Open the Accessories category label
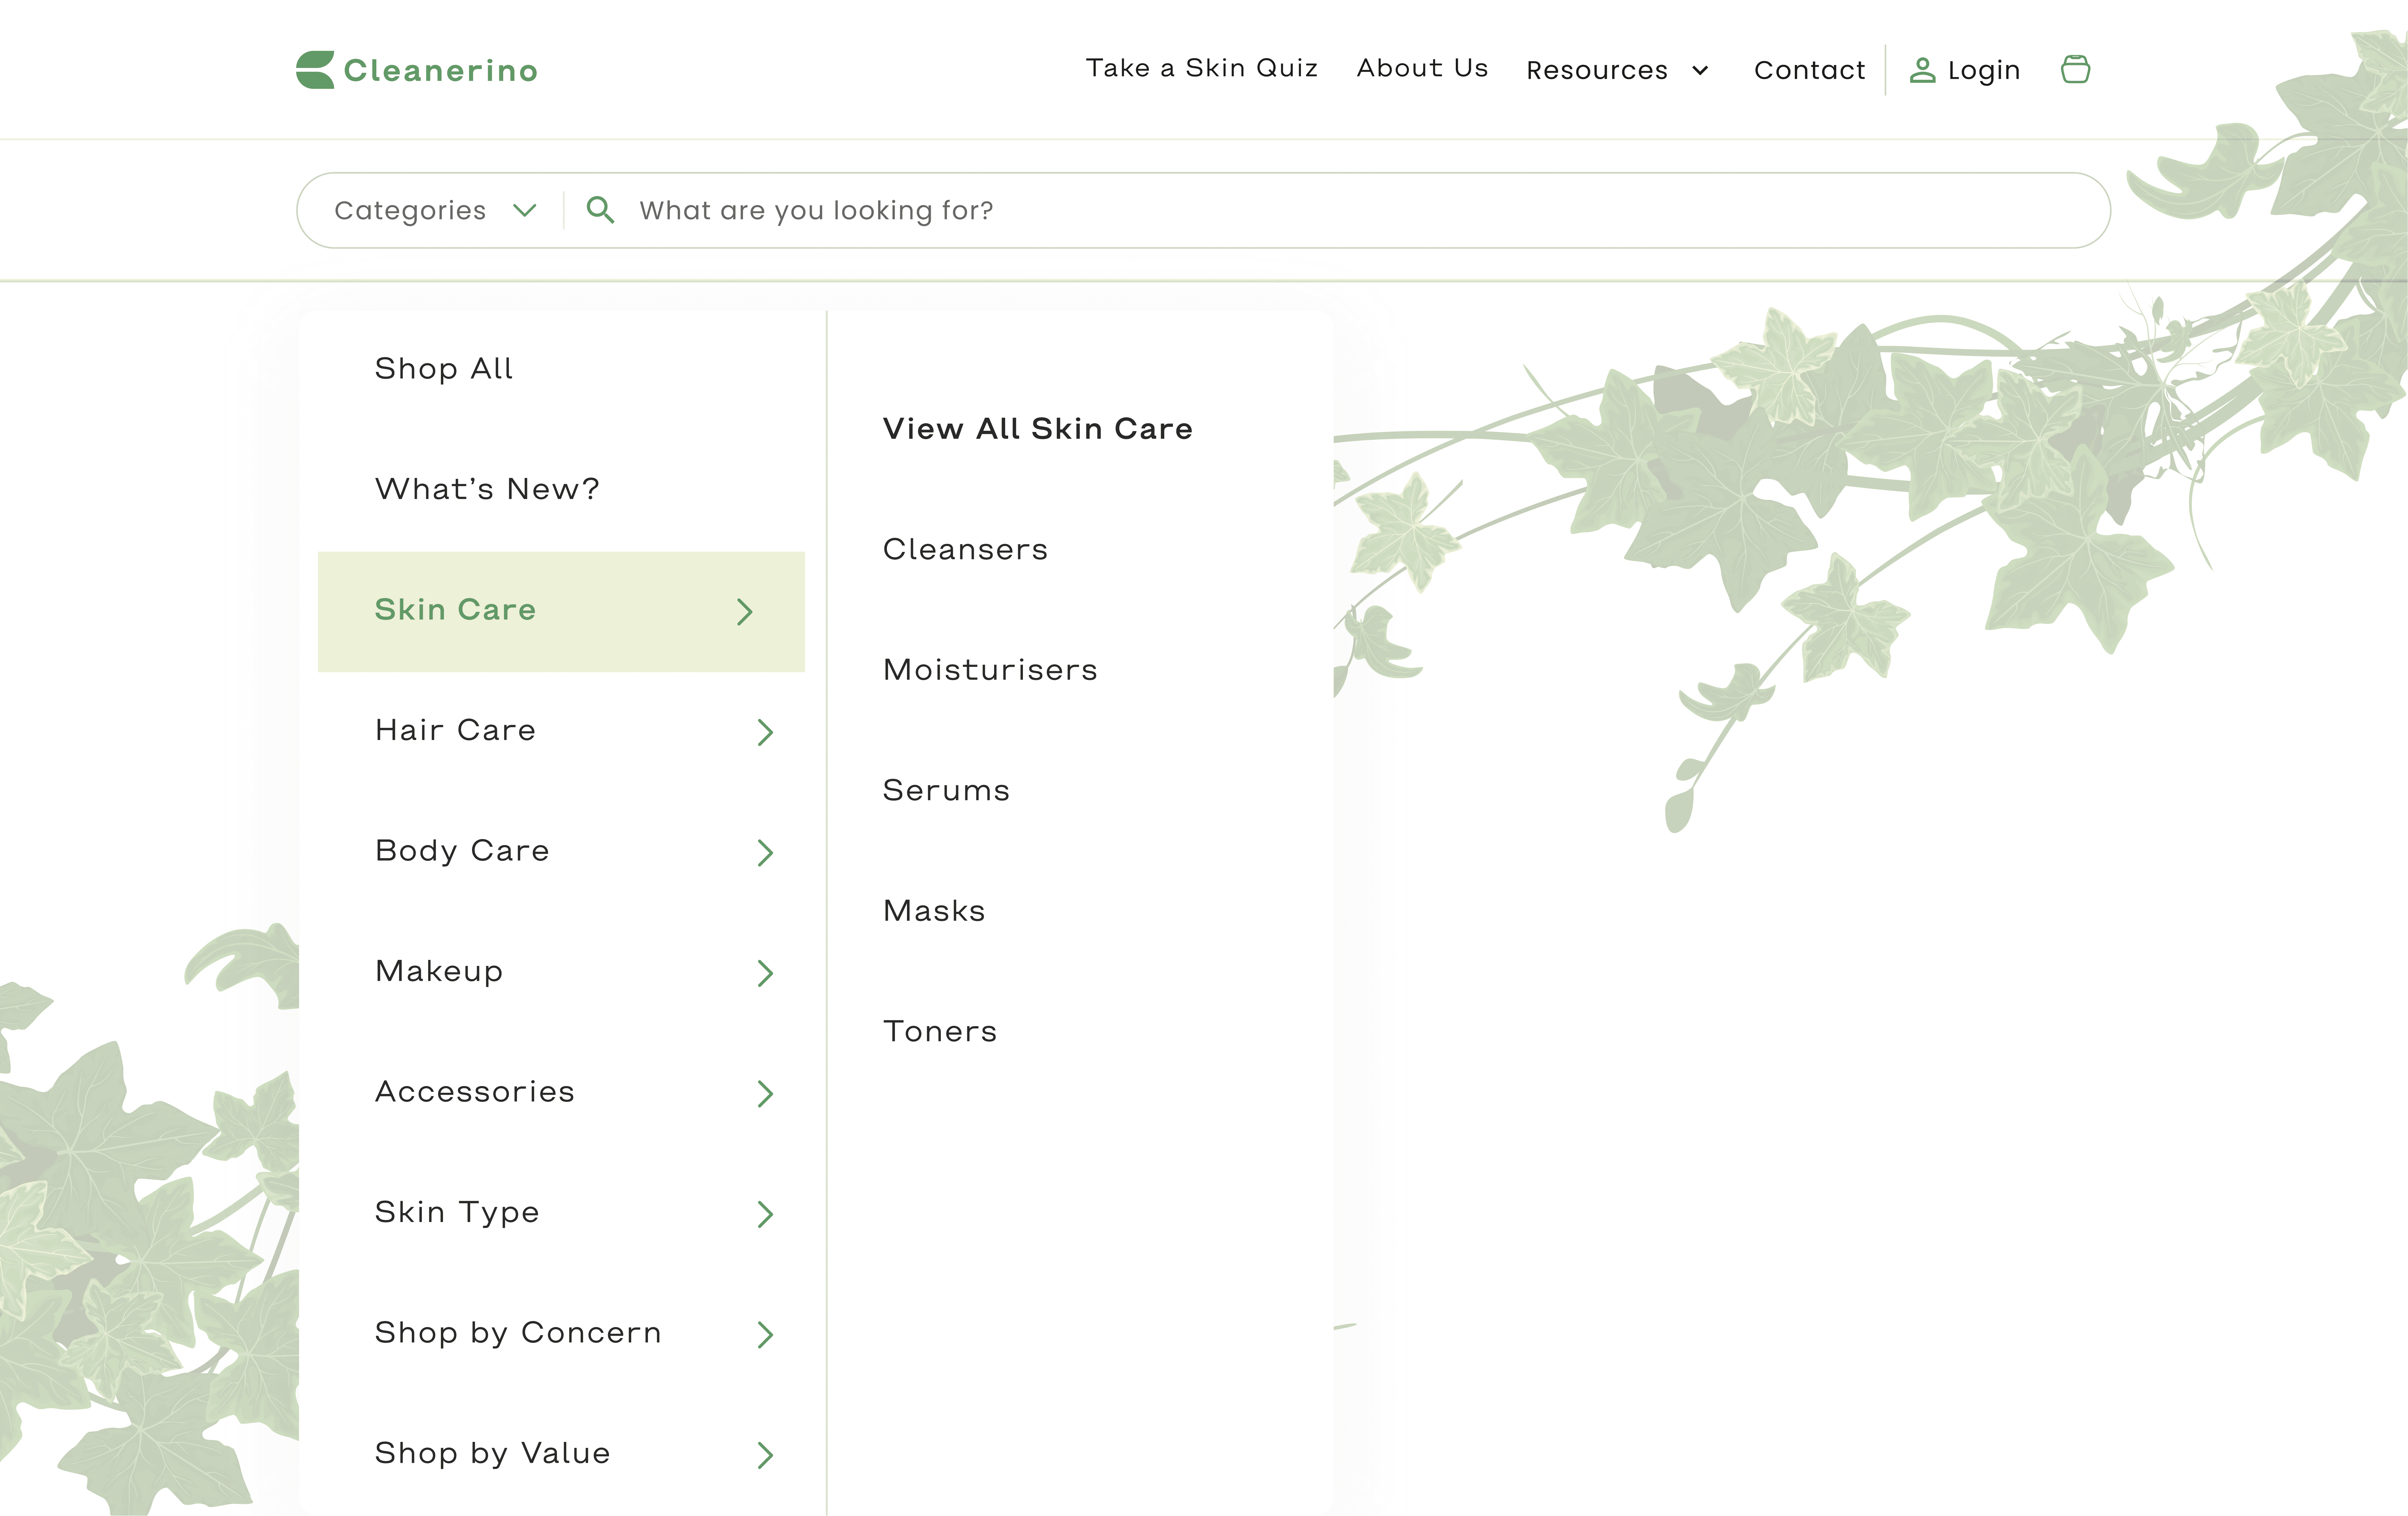Image resolution: width=2408 pixels, height=1516 pixels. 475,1092
